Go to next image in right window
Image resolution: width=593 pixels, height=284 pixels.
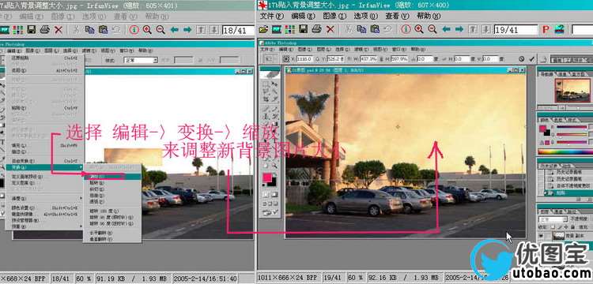[459, 29]
